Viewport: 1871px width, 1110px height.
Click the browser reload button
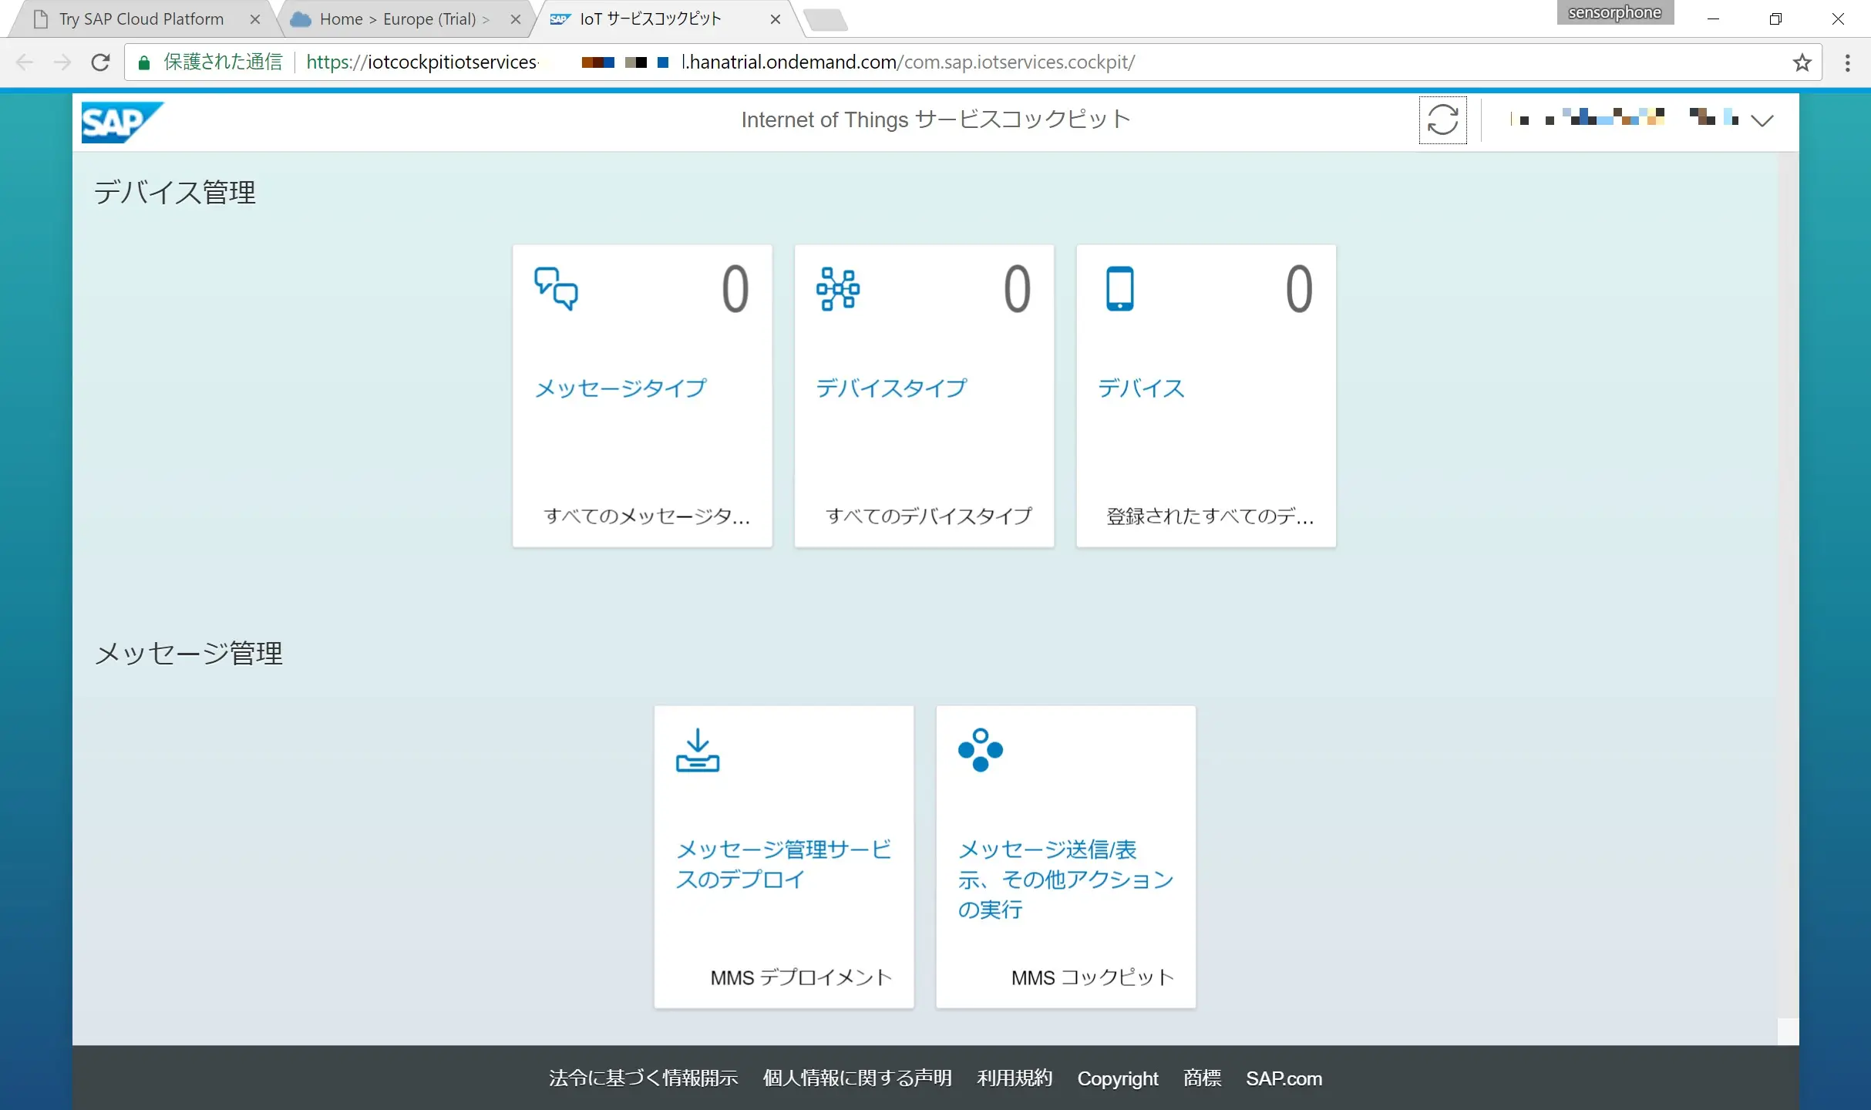(100, 62)
